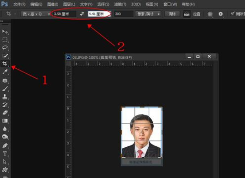
Task: Select the Spot Healing Brush tool
Action: [x=5, y=80]
